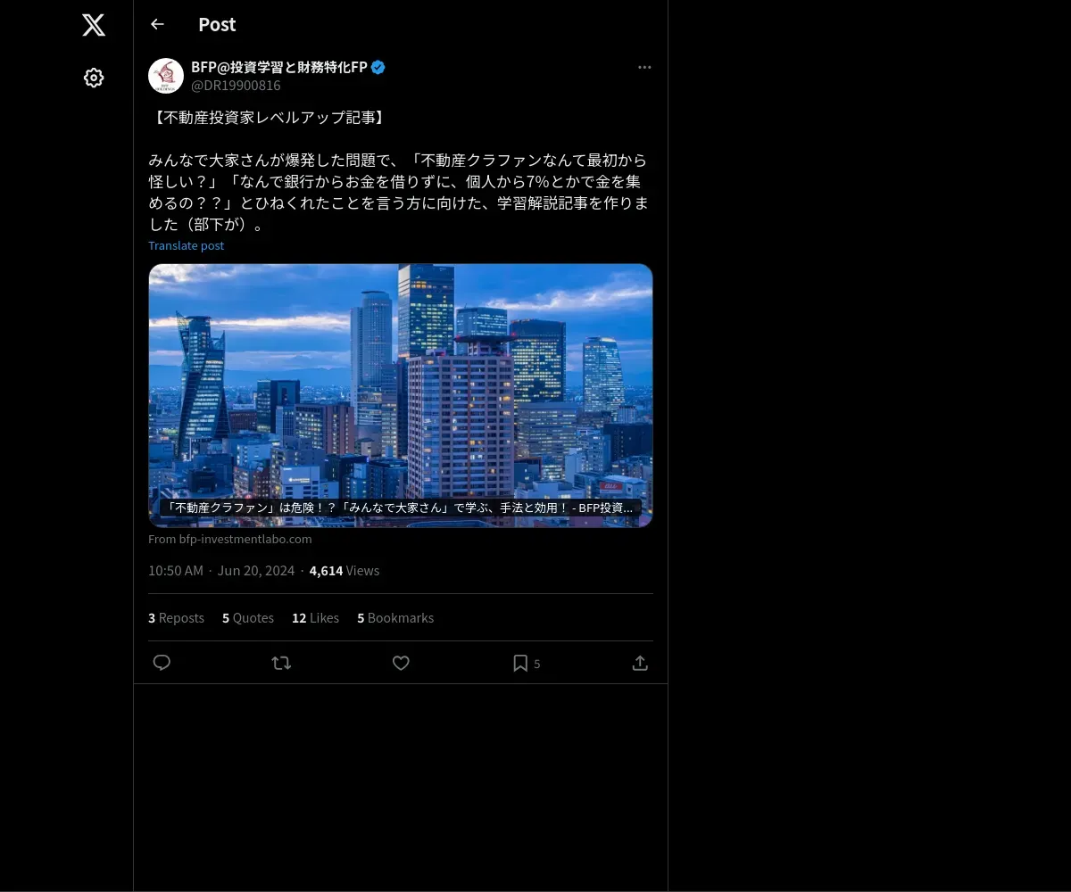Open the post's three-dot more menu
This screenshot has height=892, width=1071.
[644, 67]
